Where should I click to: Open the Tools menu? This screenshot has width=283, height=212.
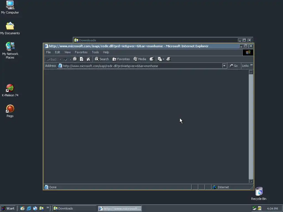[95, 52]
